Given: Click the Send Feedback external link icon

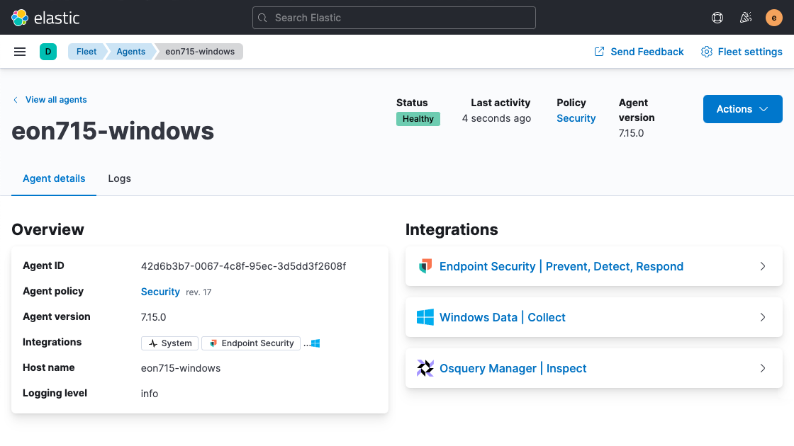Looking at the screenshot, I should pyautogui.click(x=599, y=52).
